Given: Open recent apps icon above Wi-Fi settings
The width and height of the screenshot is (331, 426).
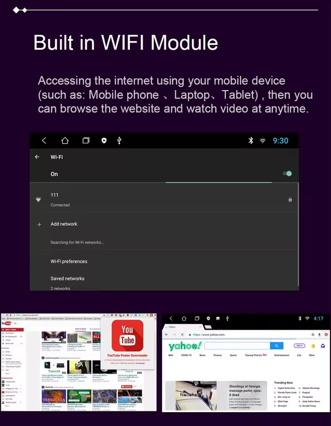Looking at the screenshot, I should [x=86, y=141].
